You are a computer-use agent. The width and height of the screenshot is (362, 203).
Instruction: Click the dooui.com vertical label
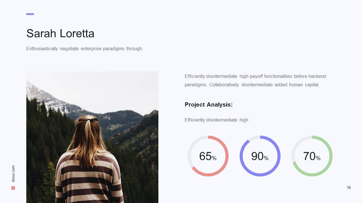(13, 174)
